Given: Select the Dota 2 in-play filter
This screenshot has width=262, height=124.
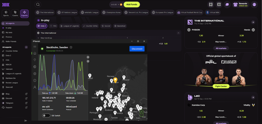Looking at the screenshot, I should click(42, 26).
